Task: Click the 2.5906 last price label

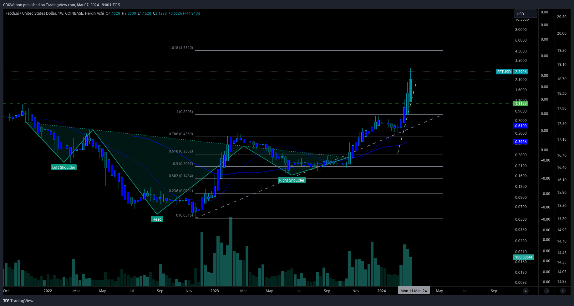Action: coord(521,72)
